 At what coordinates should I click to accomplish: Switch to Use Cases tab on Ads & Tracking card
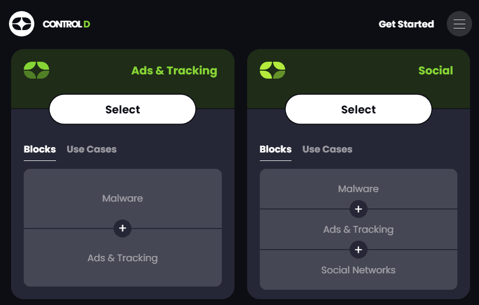91,149
